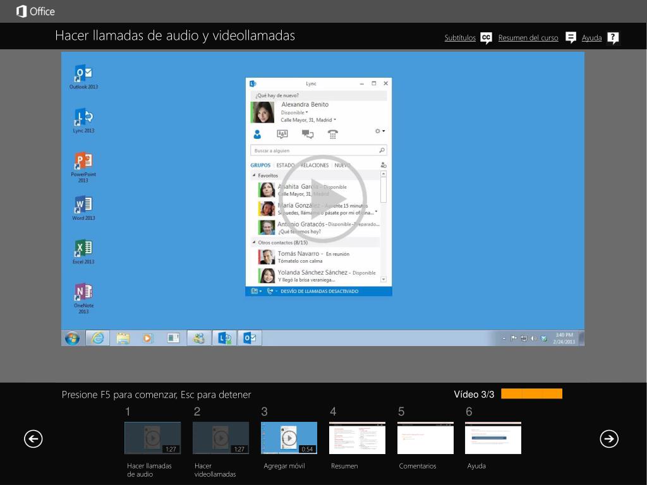Open the Excel 2013 desktop shortcut

(84, 251)
